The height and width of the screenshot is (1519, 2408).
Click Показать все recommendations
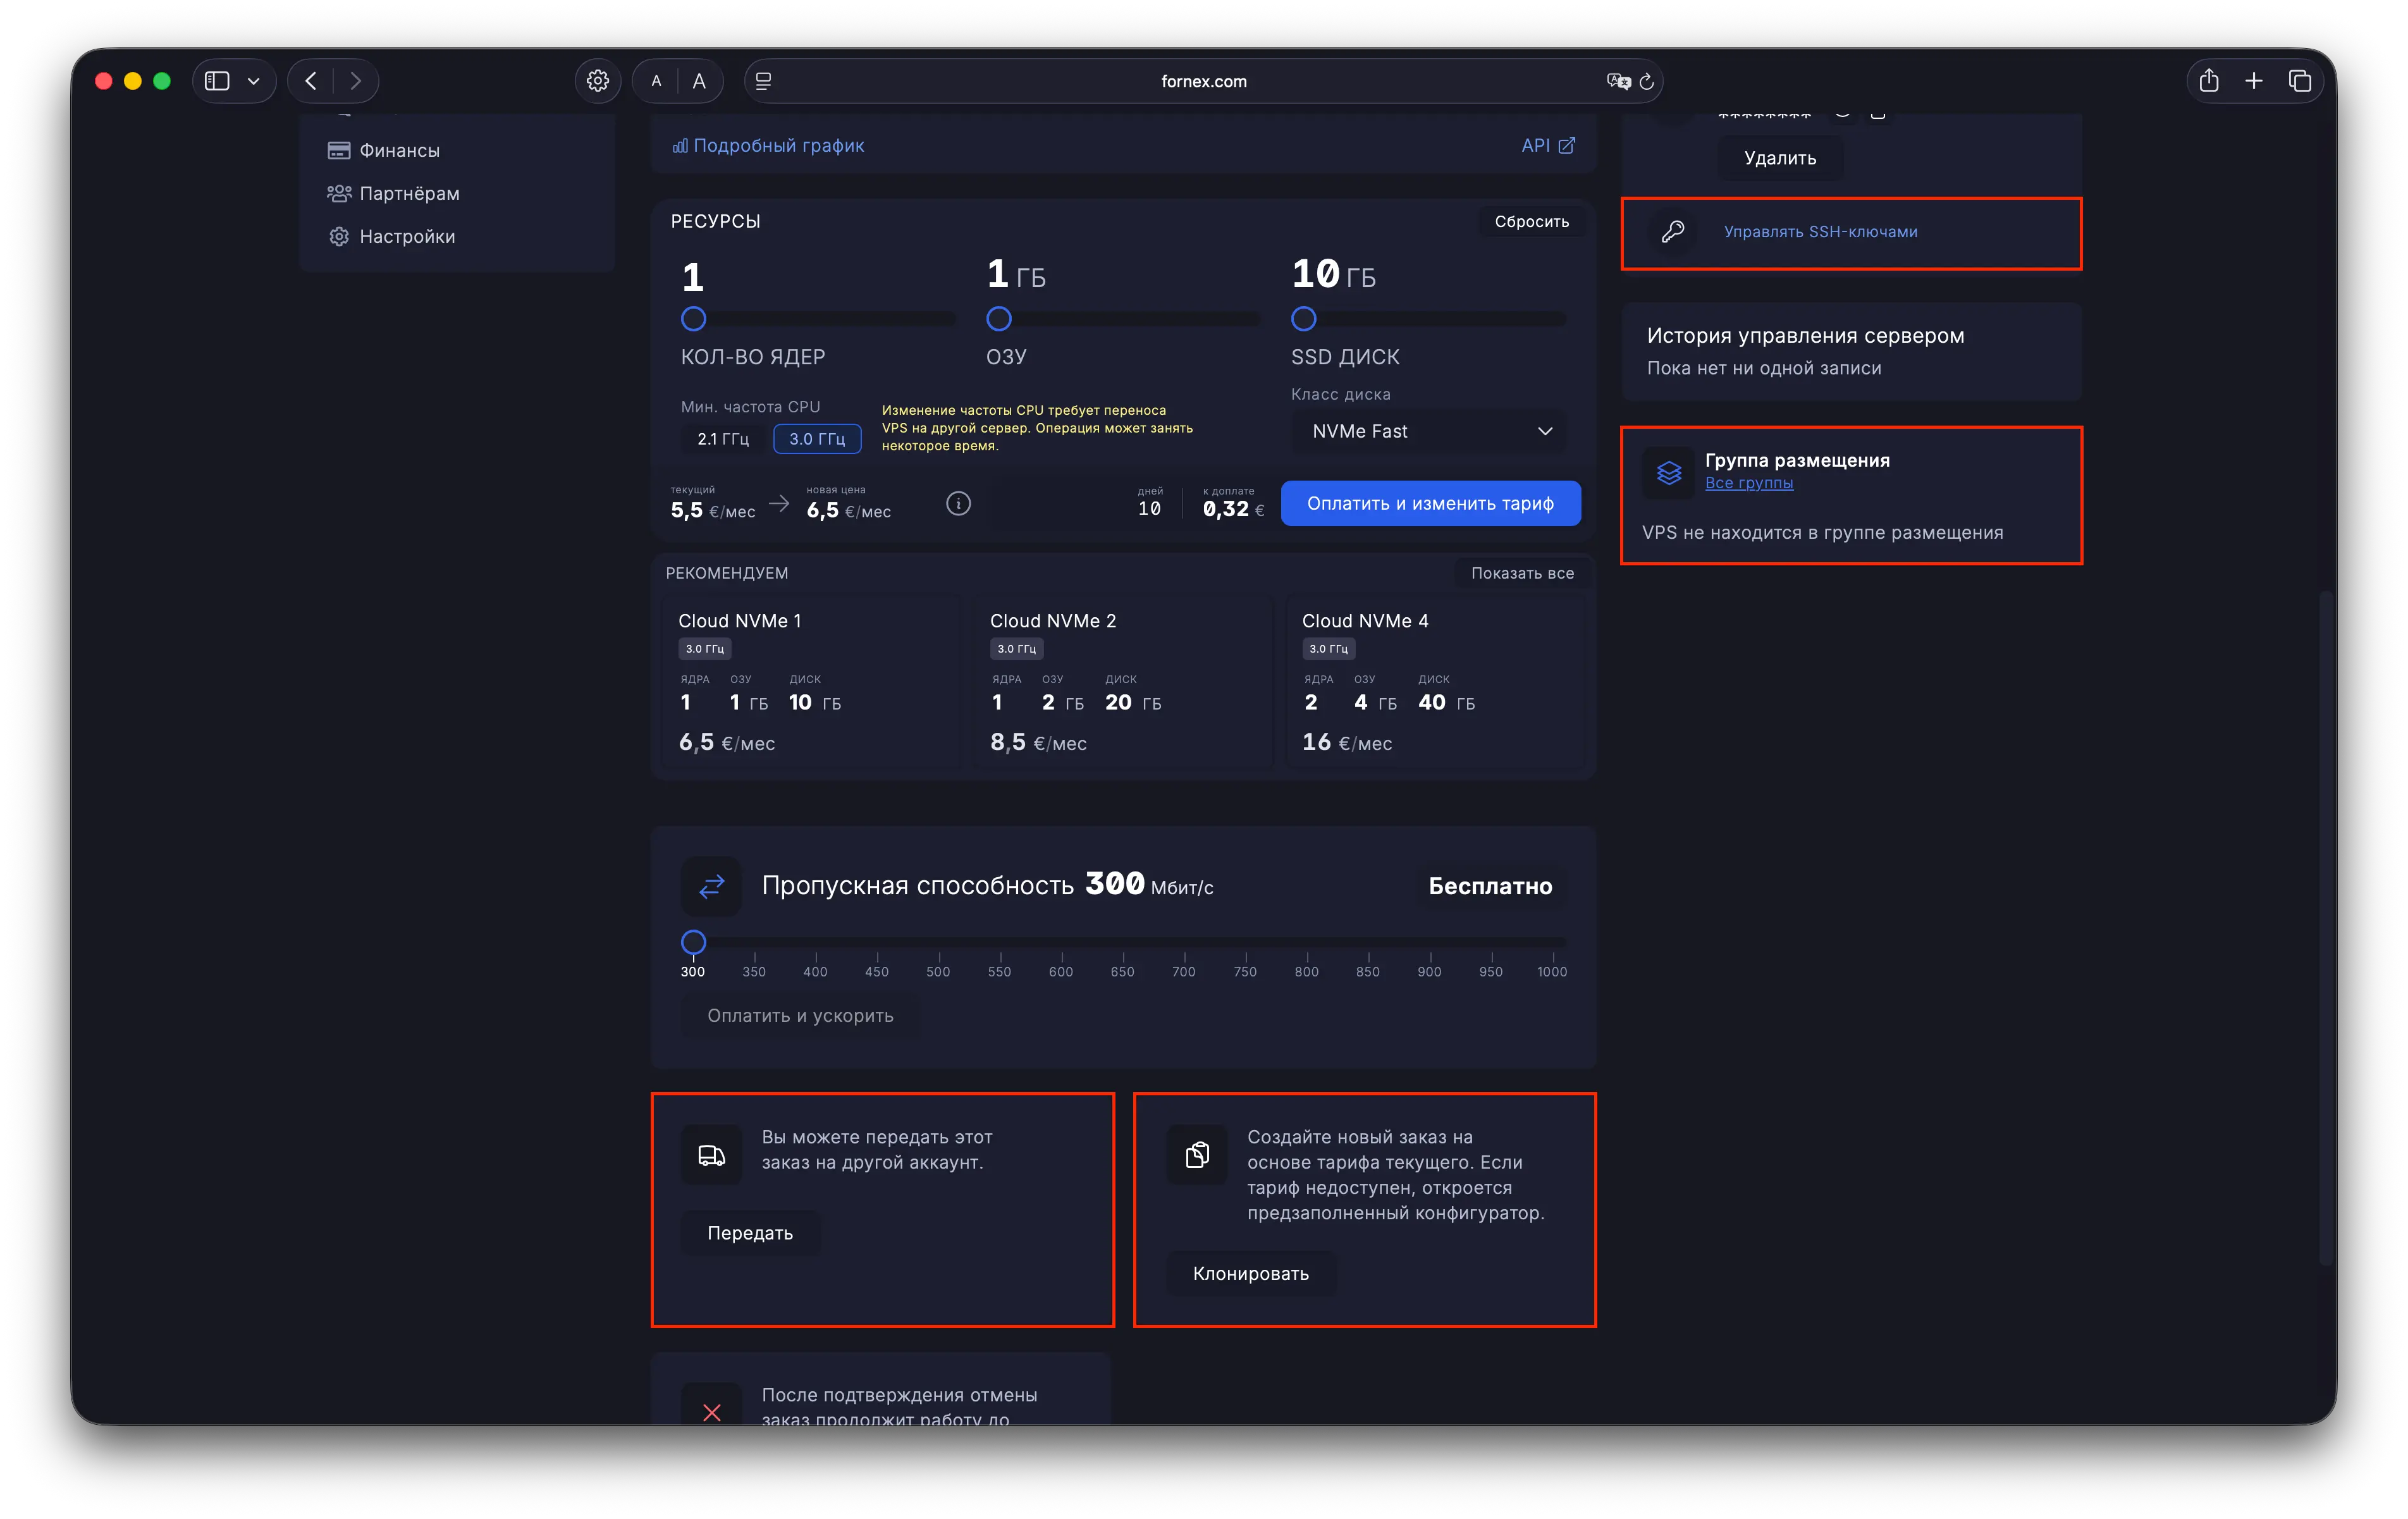tap(1522, 573)
